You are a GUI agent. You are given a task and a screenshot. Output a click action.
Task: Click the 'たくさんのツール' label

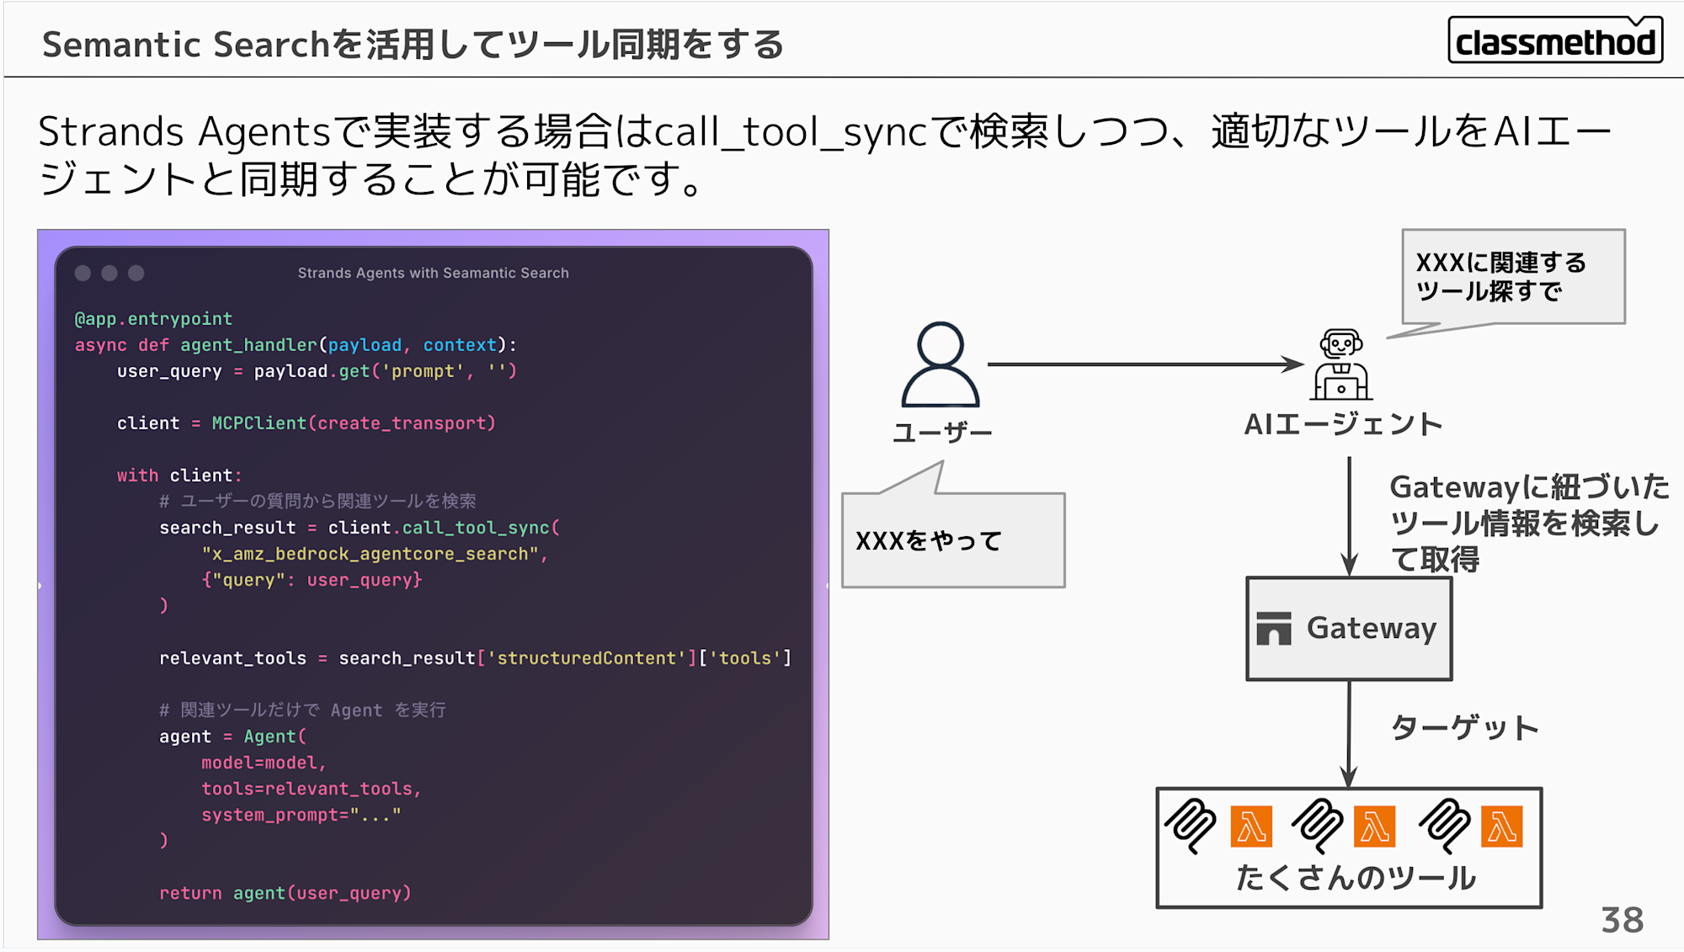pyautogui.click(x=1355, y=878)
